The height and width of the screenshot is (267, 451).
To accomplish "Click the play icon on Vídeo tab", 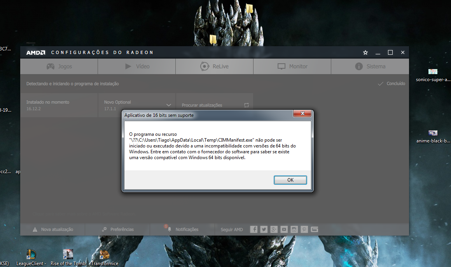I will point(128,66).
